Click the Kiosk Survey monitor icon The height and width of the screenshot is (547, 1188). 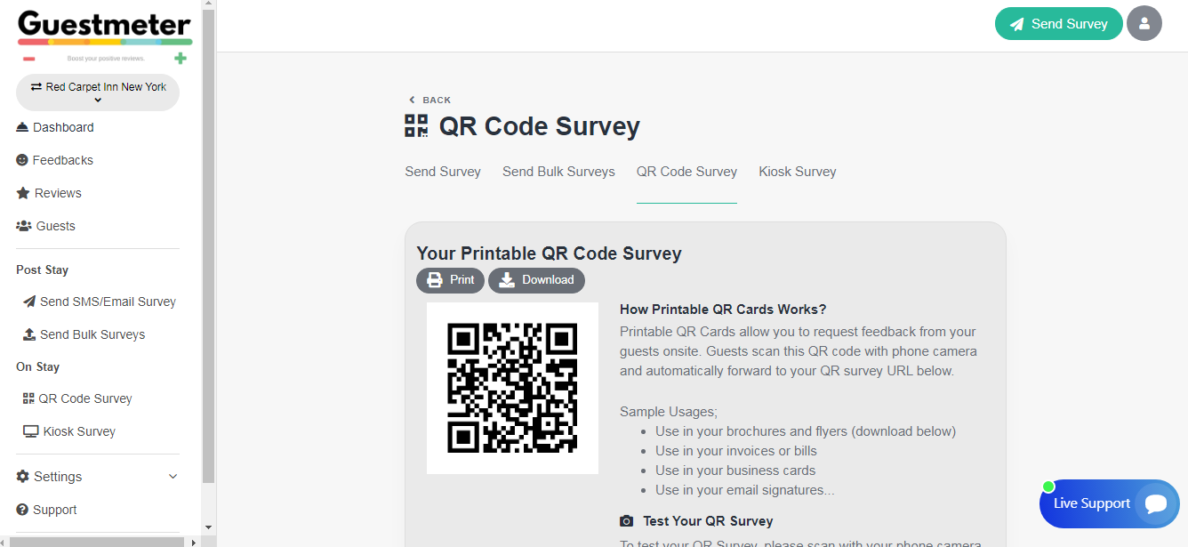click(x=30, y=431)
